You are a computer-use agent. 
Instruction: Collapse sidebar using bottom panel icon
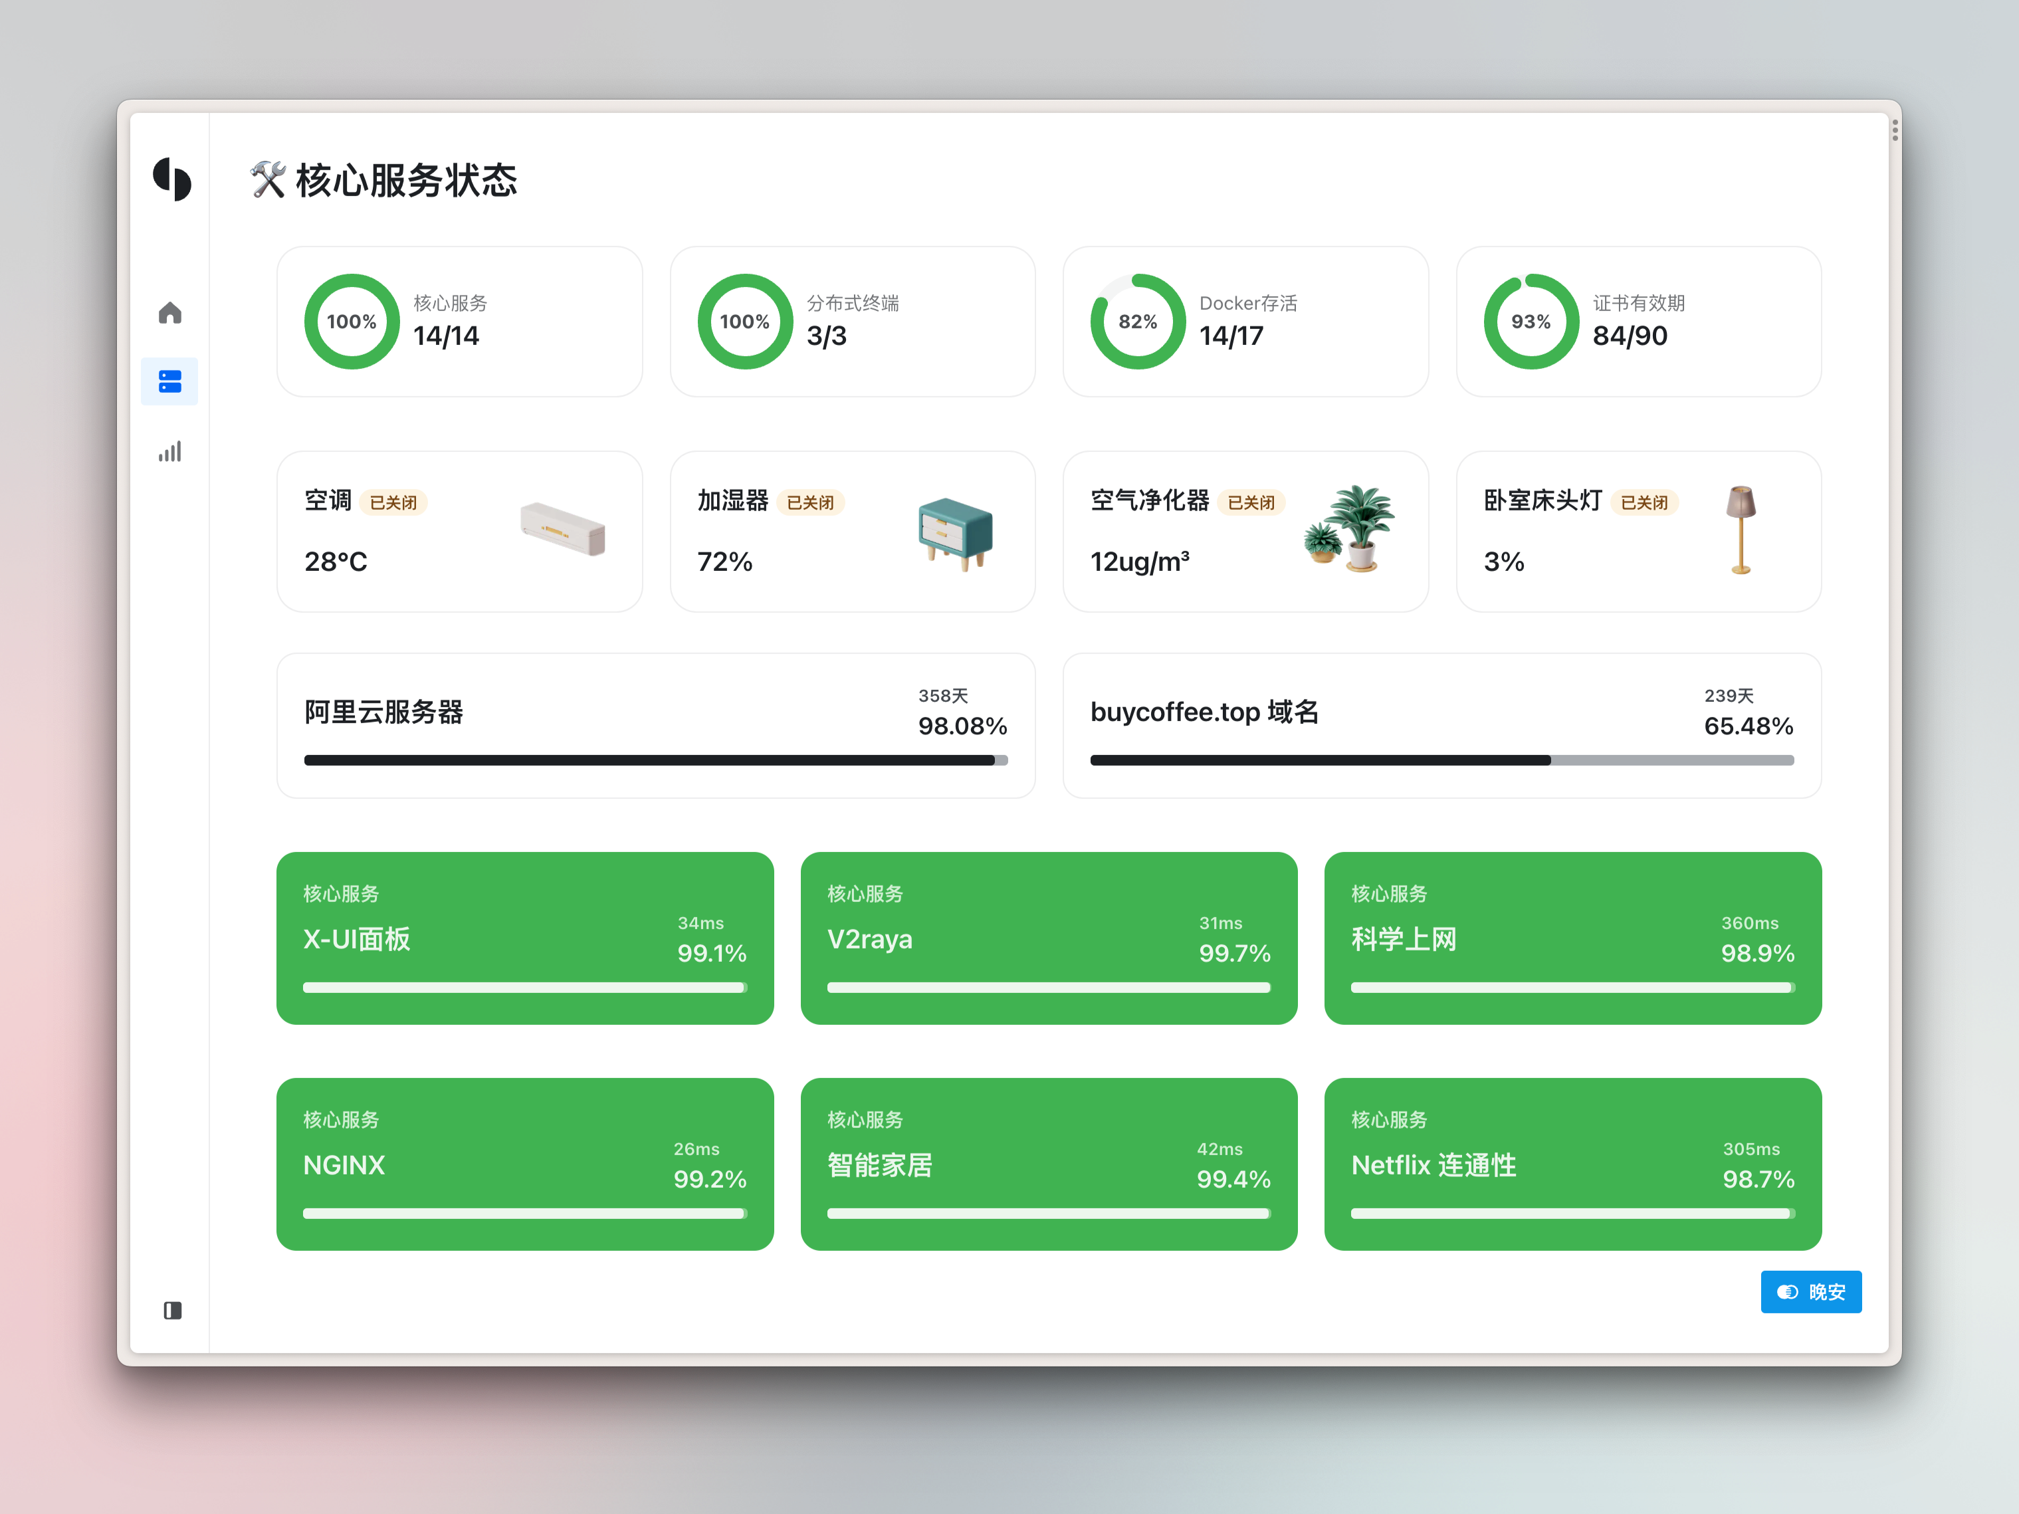point(173,1311)
